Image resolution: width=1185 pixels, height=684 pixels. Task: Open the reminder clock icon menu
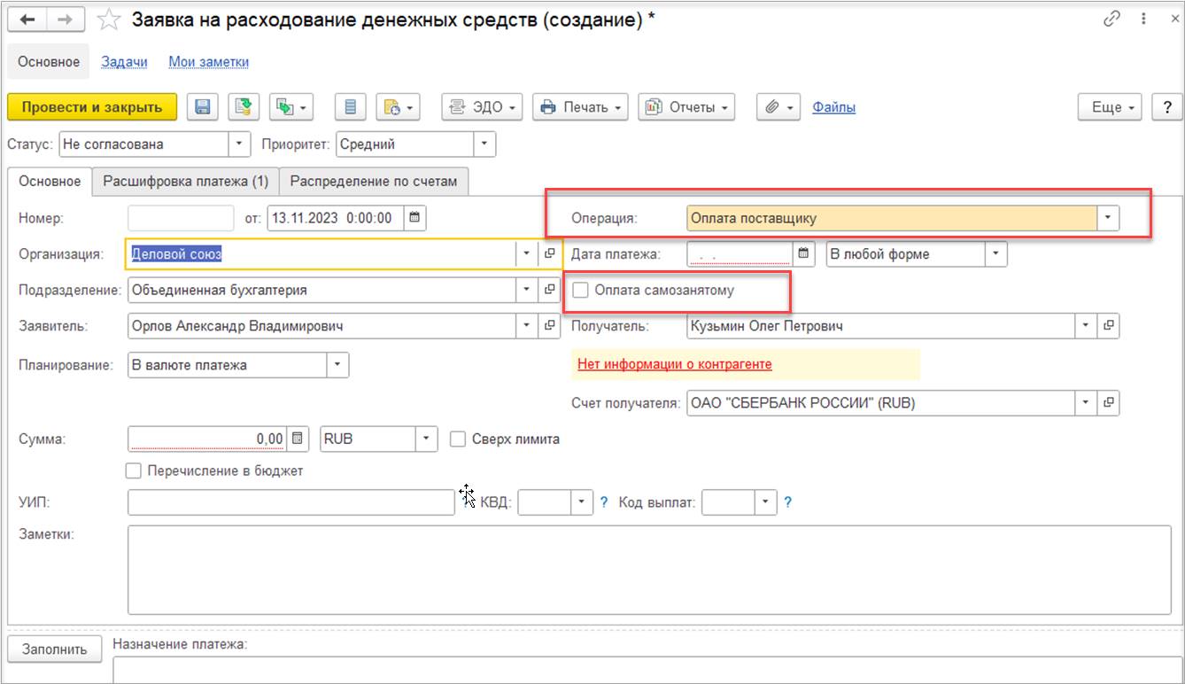pyautogui.click(x=397, y=107)
